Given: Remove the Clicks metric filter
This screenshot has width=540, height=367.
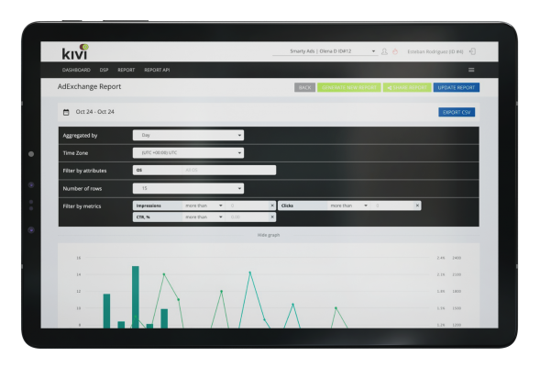Looking at the screenshot, I should [417, 206].
